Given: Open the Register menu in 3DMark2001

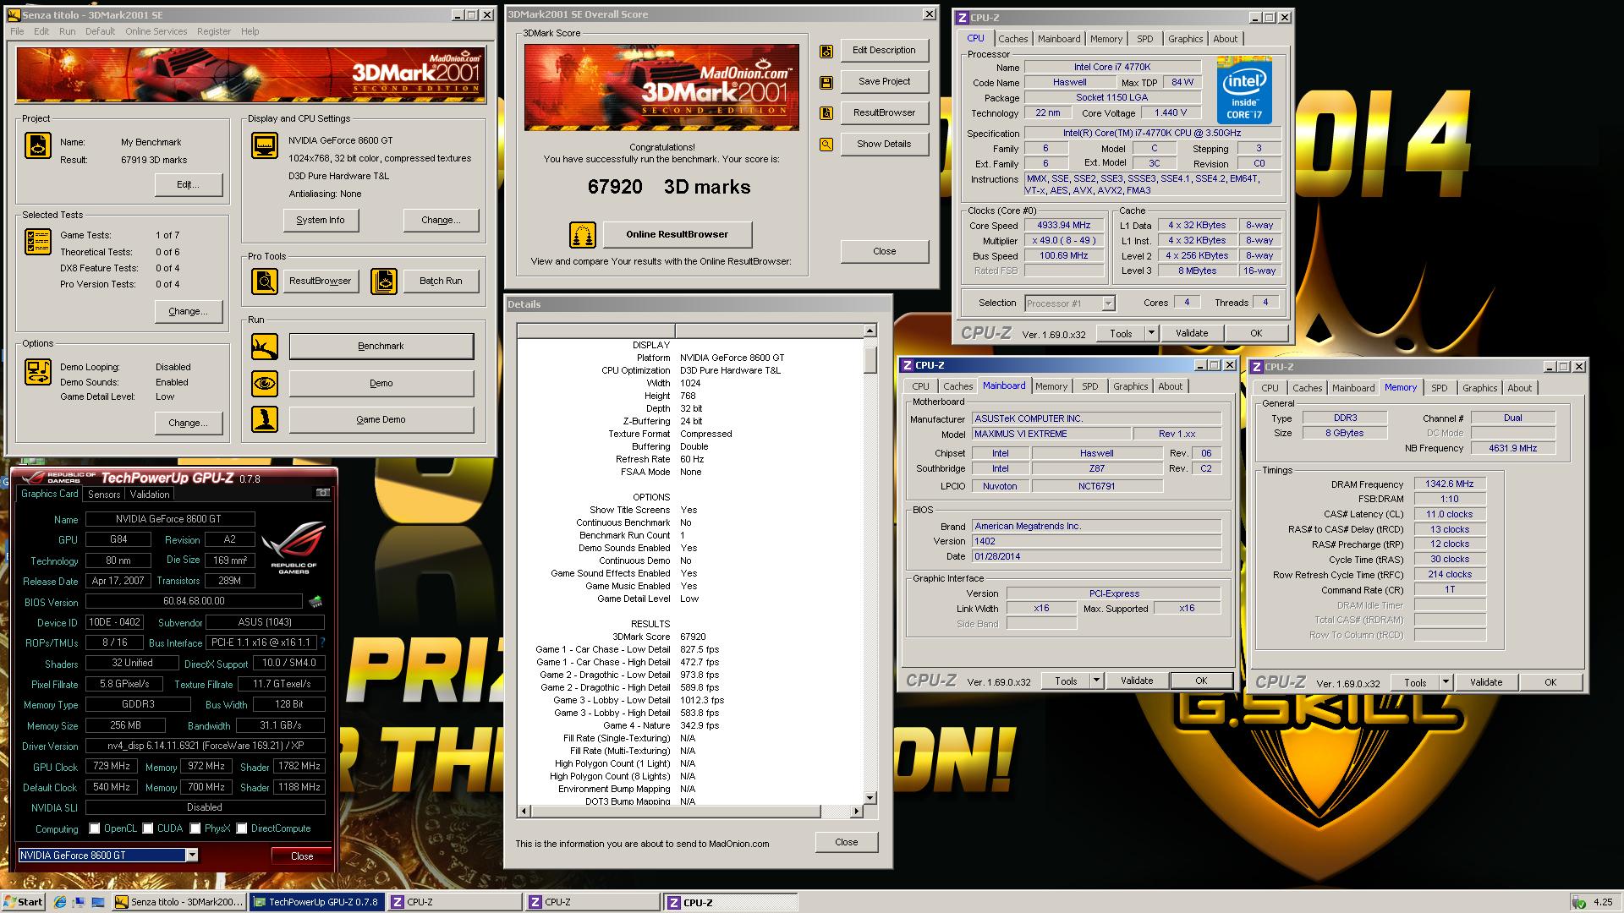Looking at the screenshot, I should (214, 31).
